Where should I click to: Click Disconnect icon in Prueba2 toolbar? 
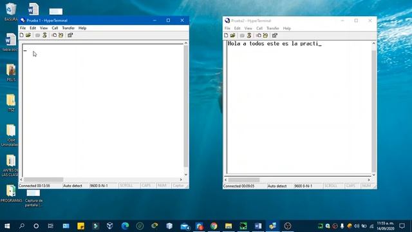point(249,35)
